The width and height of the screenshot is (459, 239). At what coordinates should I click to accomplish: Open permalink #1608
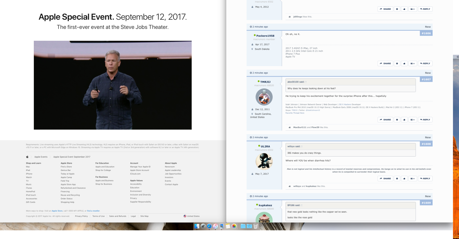pos(426,144)
